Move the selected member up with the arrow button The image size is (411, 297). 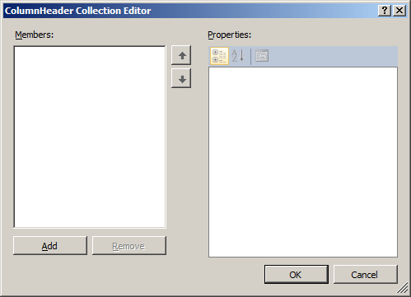click(x=181, y=55)
